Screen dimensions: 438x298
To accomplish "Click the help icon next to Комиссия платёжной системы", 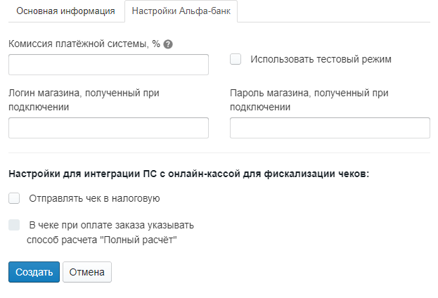I will [168, 44].
